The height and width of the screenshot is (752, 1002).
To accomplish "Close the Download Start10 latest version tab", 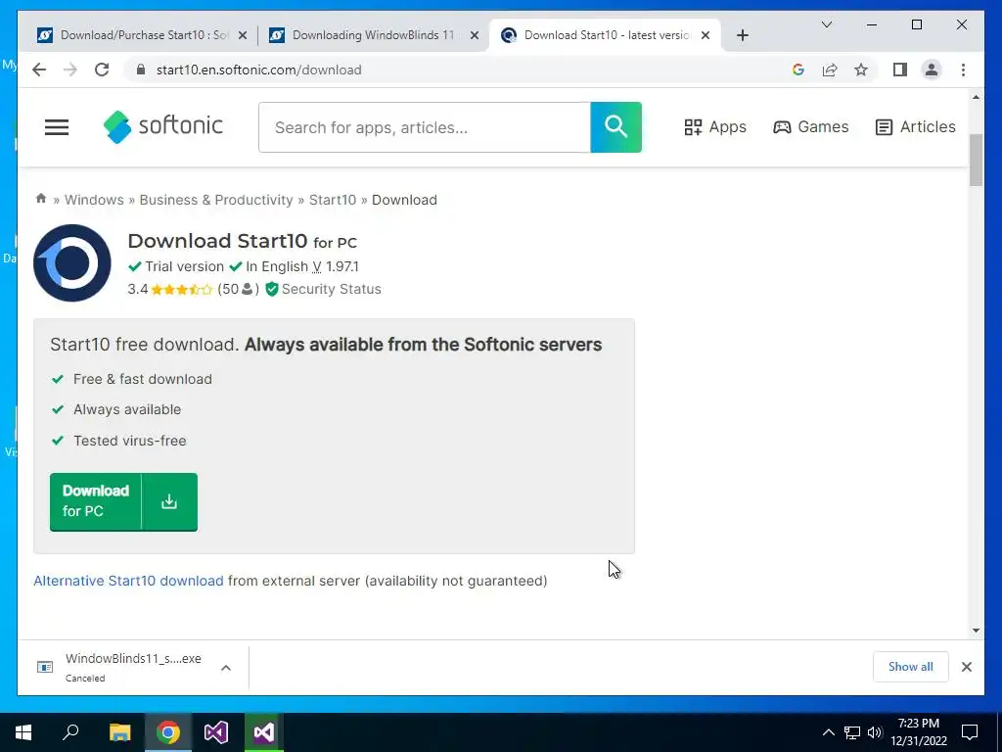I will (x=706, y=35).
